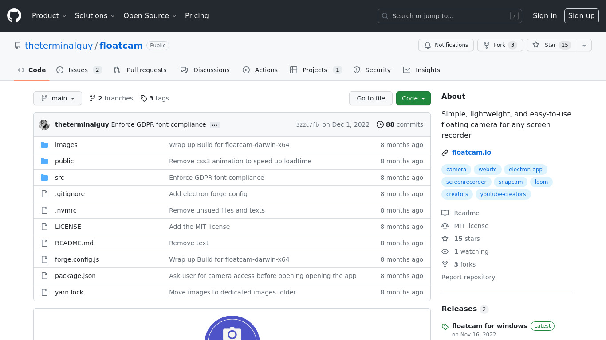The image size is (606, 340).
Task: Click the green tag icon beside floatcam for windows
Action: pos(445,327)
